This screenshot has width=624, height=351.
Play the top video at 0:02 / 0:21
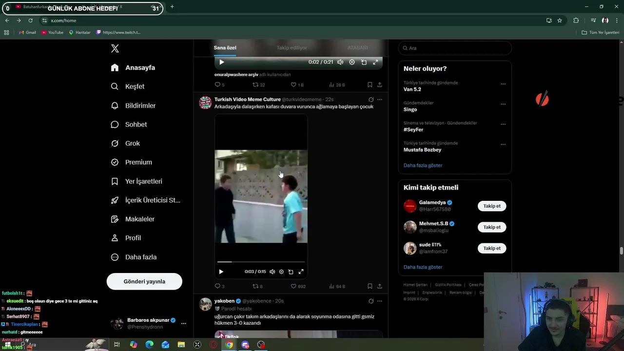[x=222, y=62]
